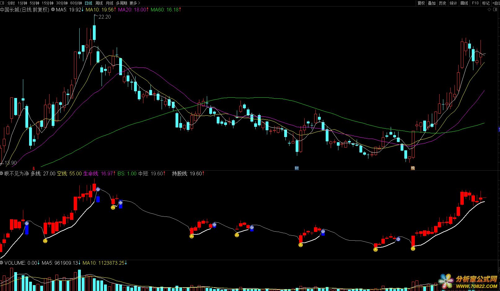500x291 pixels.
Task: Activate the 画线 drawing tools button
Action: click(464, 3)
